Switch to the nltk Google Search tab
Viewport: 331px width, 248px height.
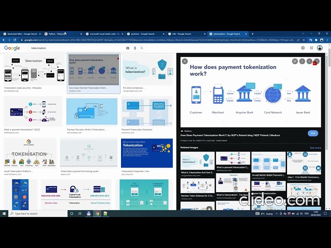(x=186, y=34)
